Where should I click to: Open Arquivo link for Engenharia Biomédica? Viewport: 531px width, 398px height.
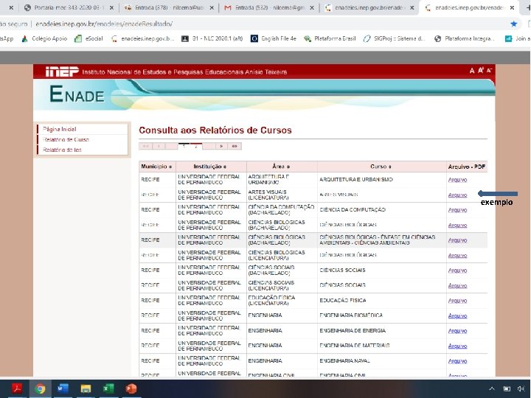457,315
